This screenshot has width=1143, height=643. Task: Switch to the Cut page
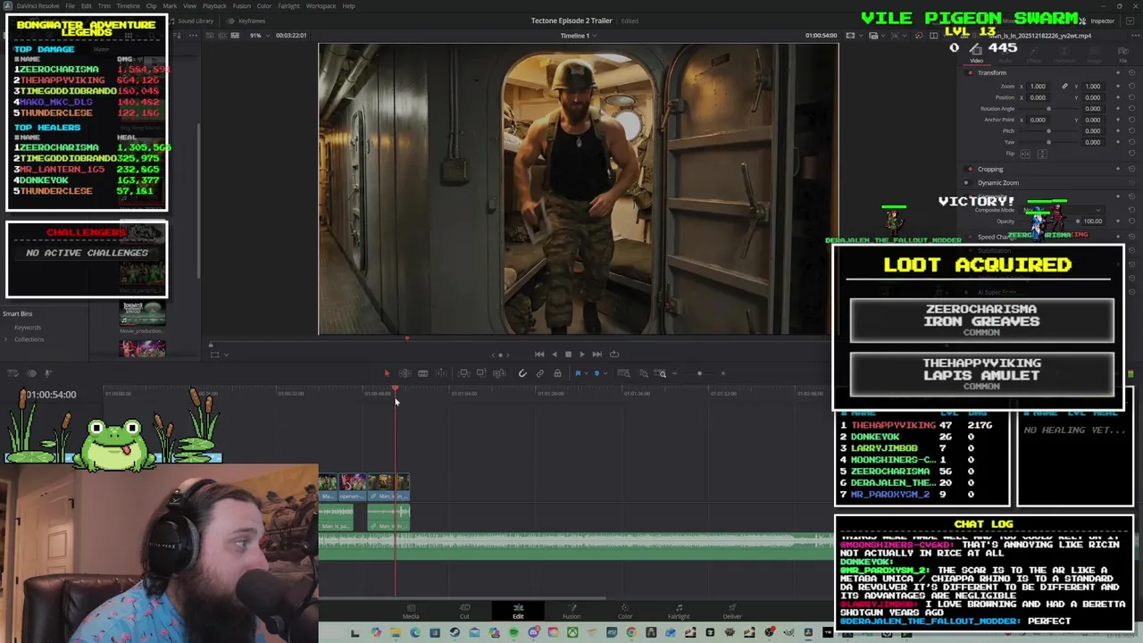(x=464, y=612)
